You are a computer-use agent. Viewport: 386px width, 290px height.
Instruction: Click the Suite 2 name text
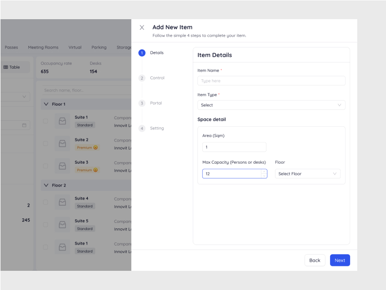coord(81,140)
